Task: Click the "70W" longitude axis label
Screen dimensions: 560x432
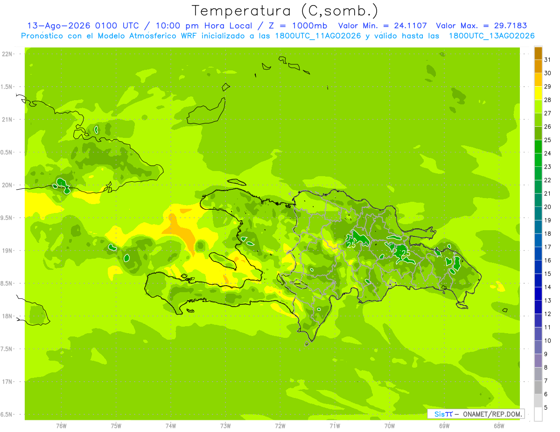Action: coord(390,426)
